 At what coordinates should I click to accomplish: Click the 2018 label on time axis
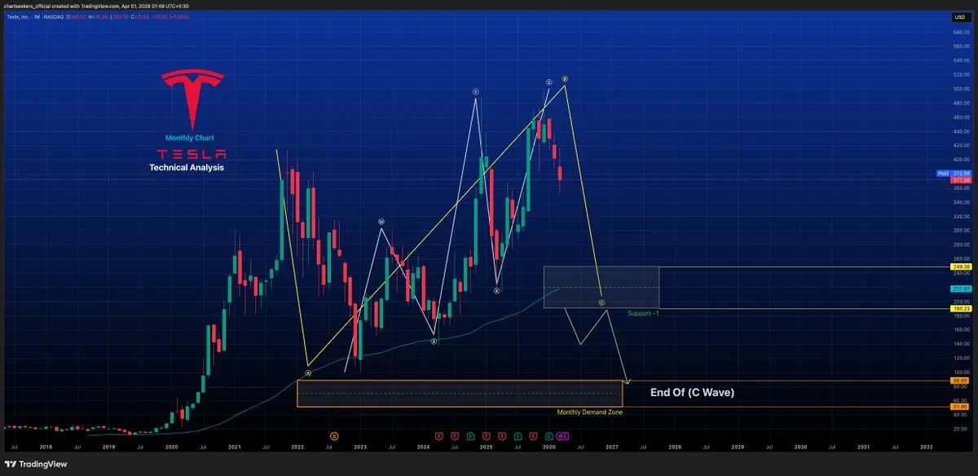coord(46,447)
